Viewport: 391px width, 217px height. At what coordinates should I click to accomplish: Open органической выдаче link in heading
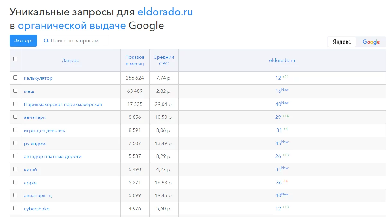point(72,26)
